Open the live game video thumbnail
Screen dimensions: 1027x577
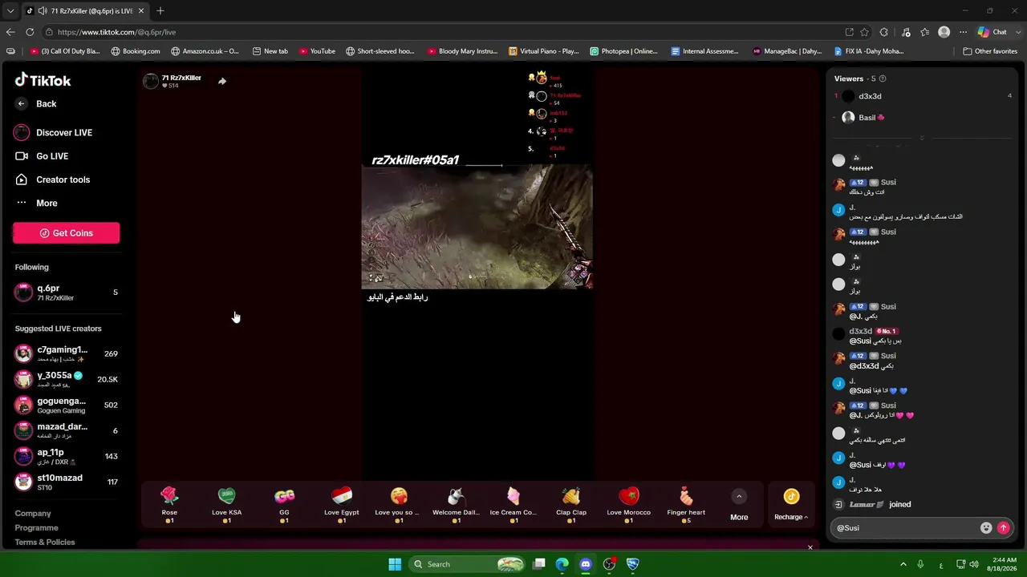(x=477, y=226)
